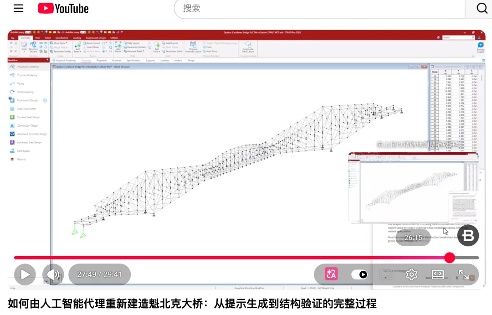Open the Select ribbon tab
This screenshot has width=492, height=315.
click(x=48, y=38)
